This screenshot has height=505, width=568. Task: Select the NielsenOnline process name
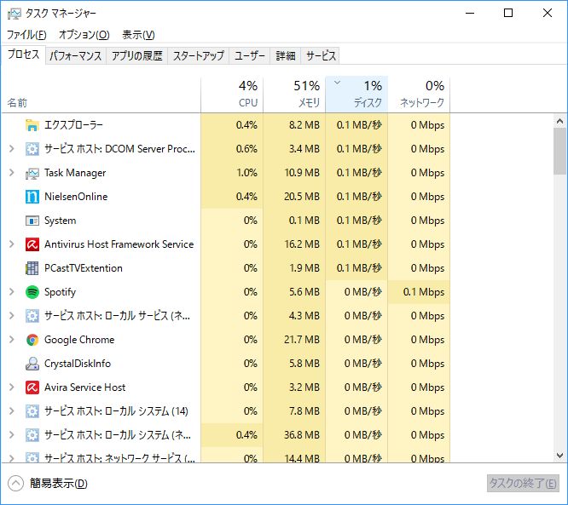point(76,197)
